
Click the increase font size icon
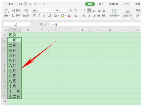[71, 11]
